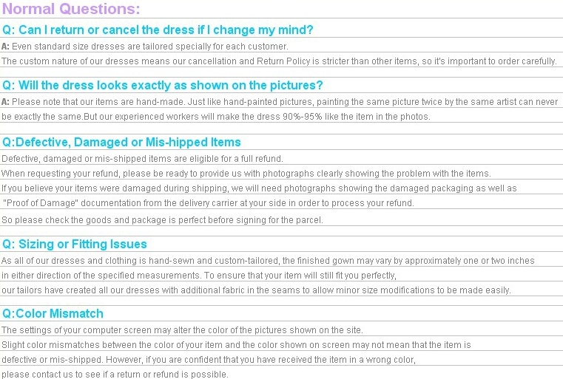Click the 'please contact us' return line
This screenshot has width=563, height=379.
click(115, 375)
